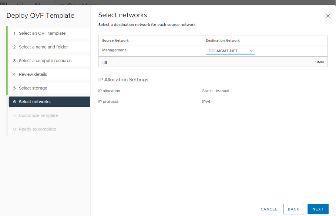This screenshot has width=336, height=216.
Task: Click the BACK button
Action: pyautogui.click(x=293, y=209)
